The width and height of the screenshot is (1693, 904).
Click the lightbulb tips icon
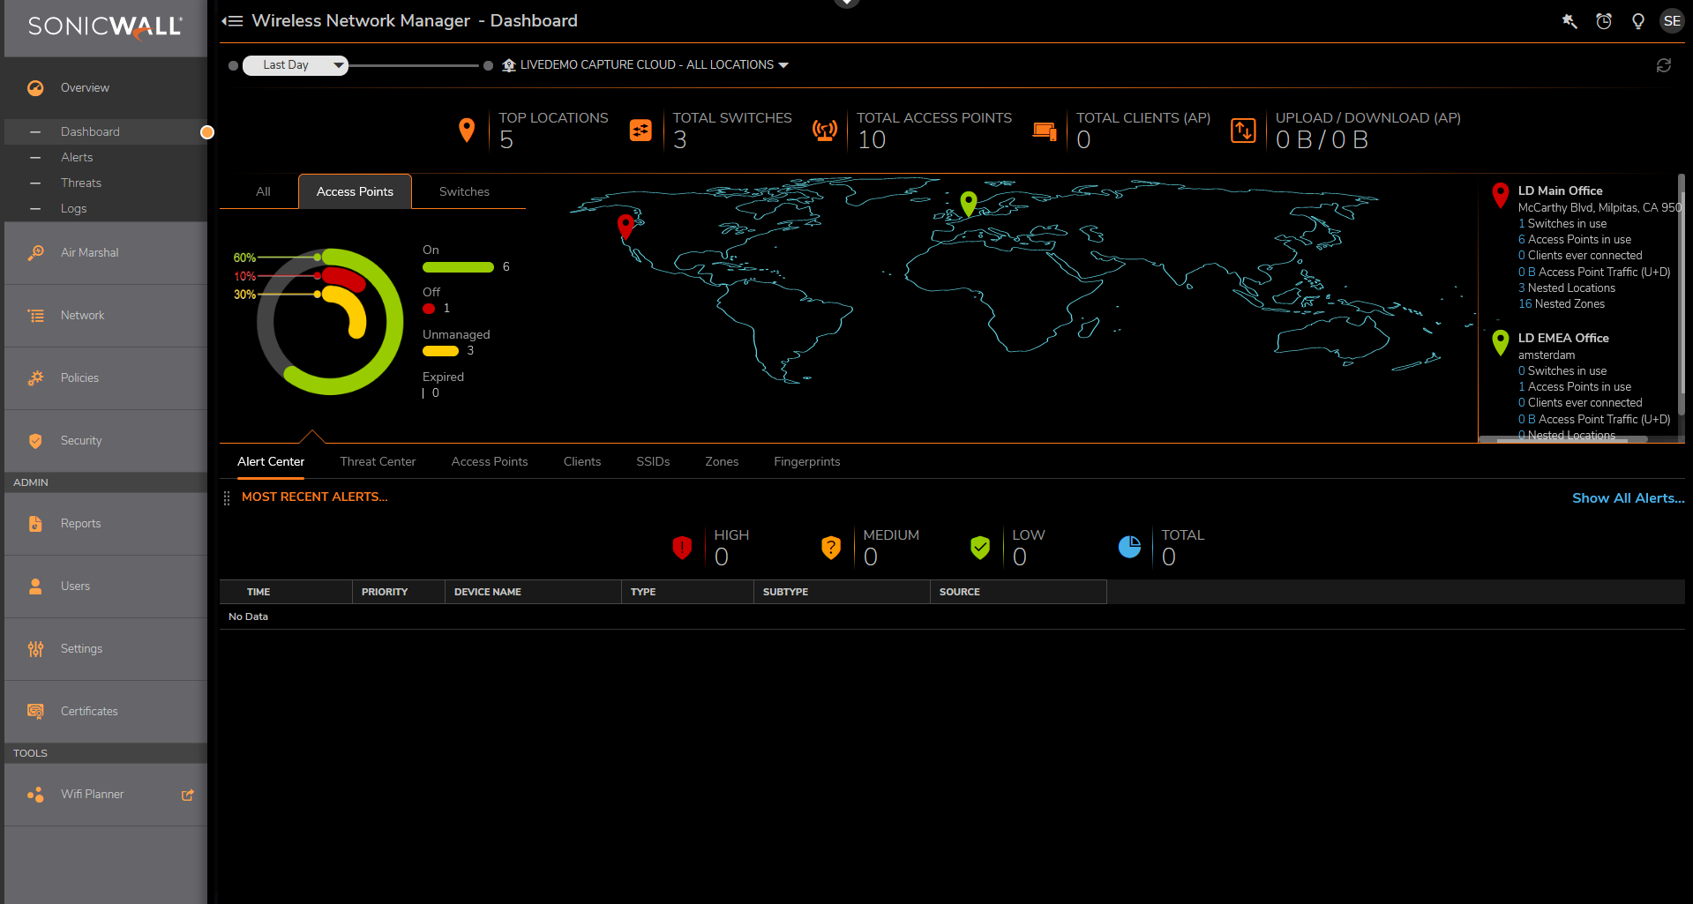(1638, 21)
